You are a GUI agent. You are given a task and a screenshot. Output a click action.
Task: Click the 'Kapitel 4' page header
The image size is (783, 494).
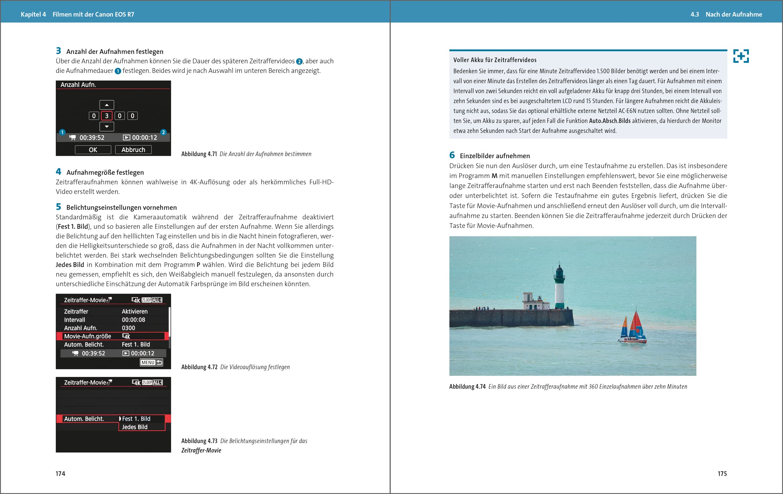point(33,14)
